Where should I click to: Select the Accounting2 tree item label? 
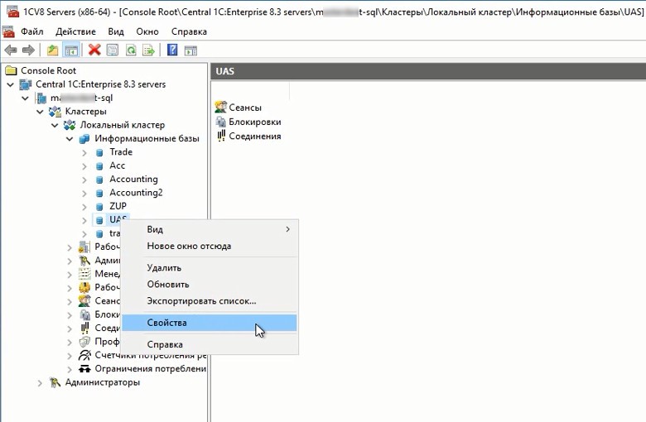(x=136, y=193)
